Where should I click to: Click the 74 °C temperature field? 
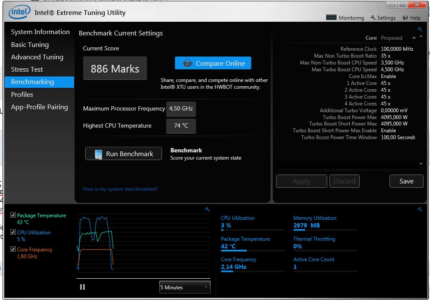click(181, 126)
